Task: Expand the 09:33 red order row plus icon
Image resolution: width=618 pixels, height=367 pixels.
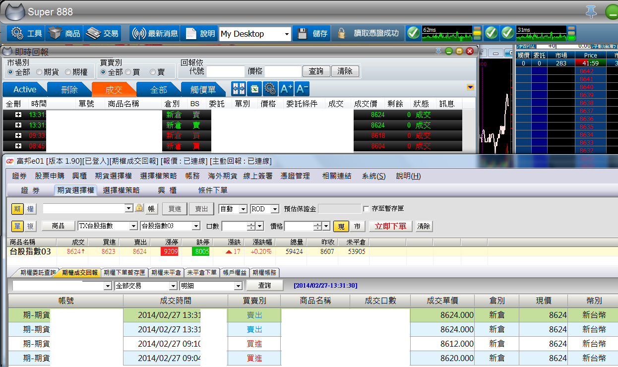Action: [x=18, y=135]
